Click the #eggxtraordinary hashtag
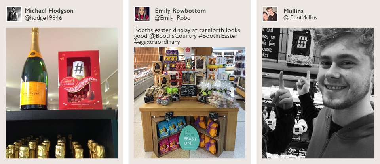 click(x=157, y=42)
